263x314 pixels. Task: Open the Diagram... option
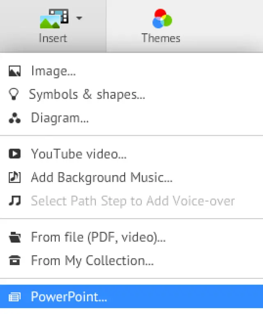60,118
